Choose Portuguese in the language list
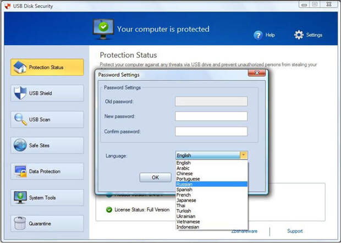Viewport: 341px width, 243px height. click(x=212, y=179)
